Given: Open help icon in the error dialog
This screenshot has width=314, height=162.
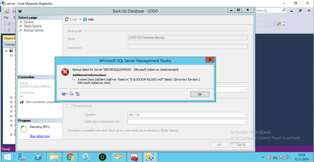Looking at the screenshot, I should (x=63, y=94).
